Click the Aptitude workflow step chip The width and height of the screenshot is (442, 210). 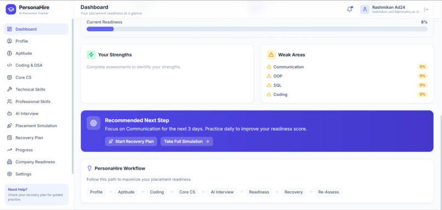126,192
